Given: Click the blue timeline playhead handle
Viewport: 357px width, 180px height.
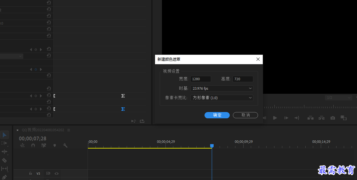Looking at the screenshot, I should pyautogui.click(x=212, y=146).
